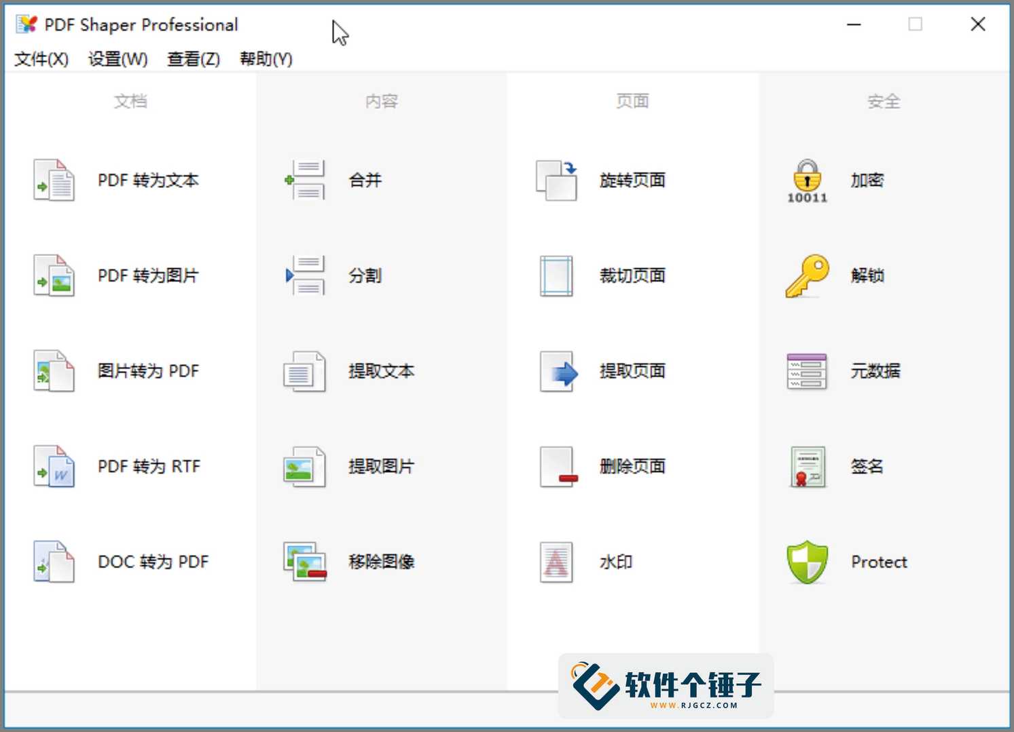This screenshot has height=732, width=1014.
Task: Click the 合并 merge icon
Action: point(305,180)
